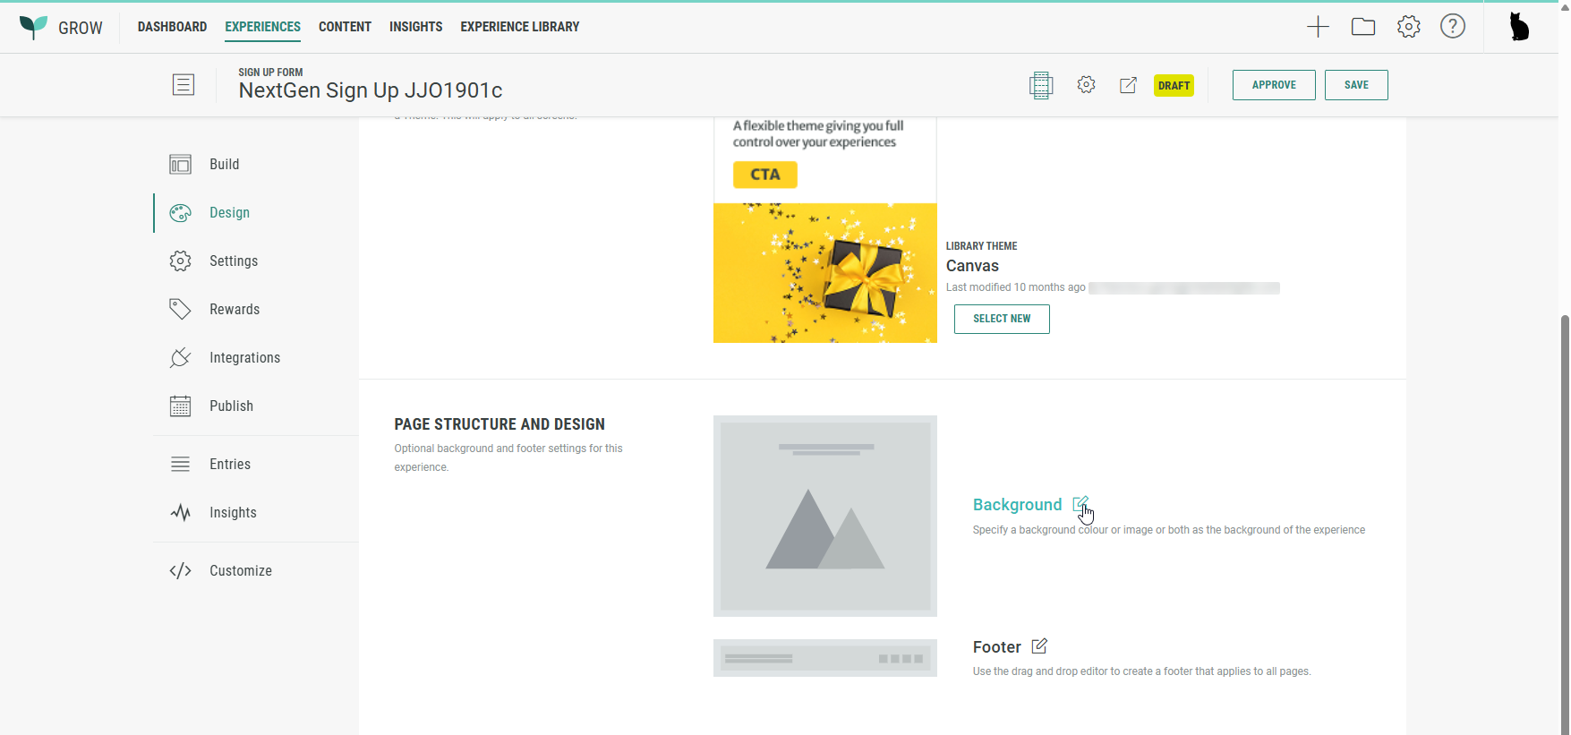
Task: Toggle the sidebar list icon beside title
Action: (184, 85)
